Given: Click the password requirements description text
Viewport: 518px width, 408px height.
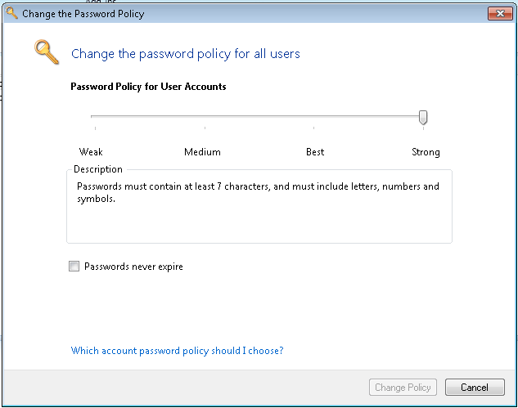Looking at the screenshot, I should [258, 192].
